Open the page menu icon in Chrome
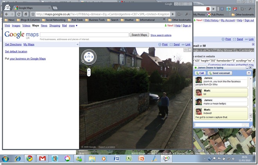The height and width of the screenshot is (165, 258). pos(180,14)
